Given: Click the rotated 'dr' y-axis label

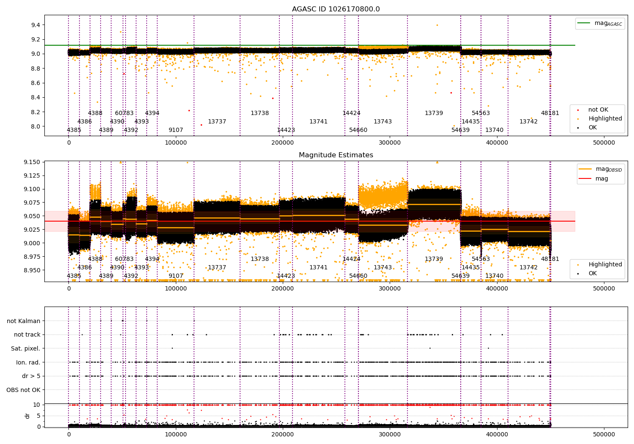Looking at the screenshot, I should pos(27,416).
